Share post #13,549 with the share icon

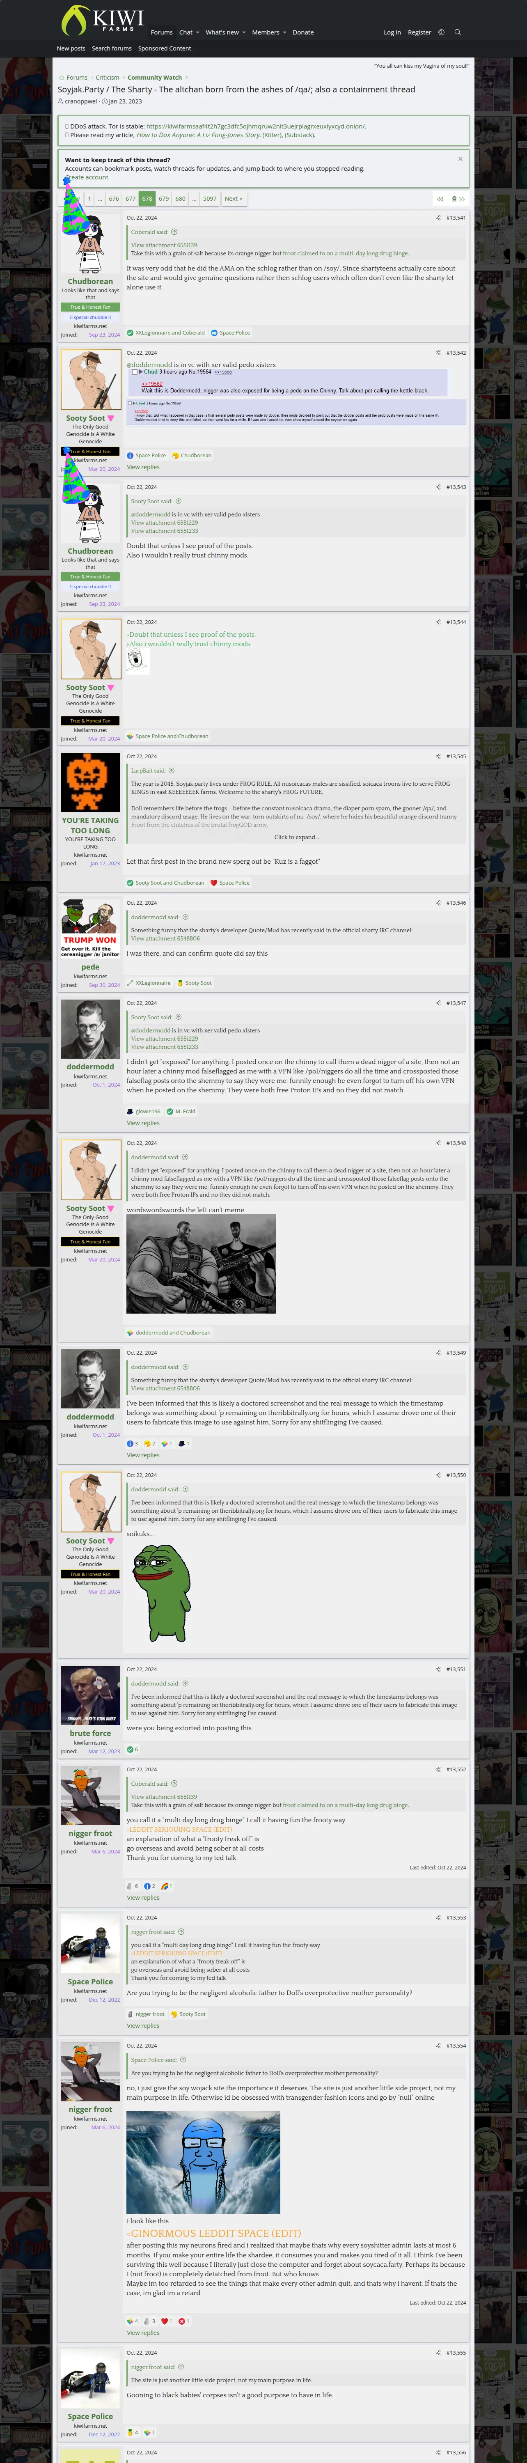[438, 1353]
